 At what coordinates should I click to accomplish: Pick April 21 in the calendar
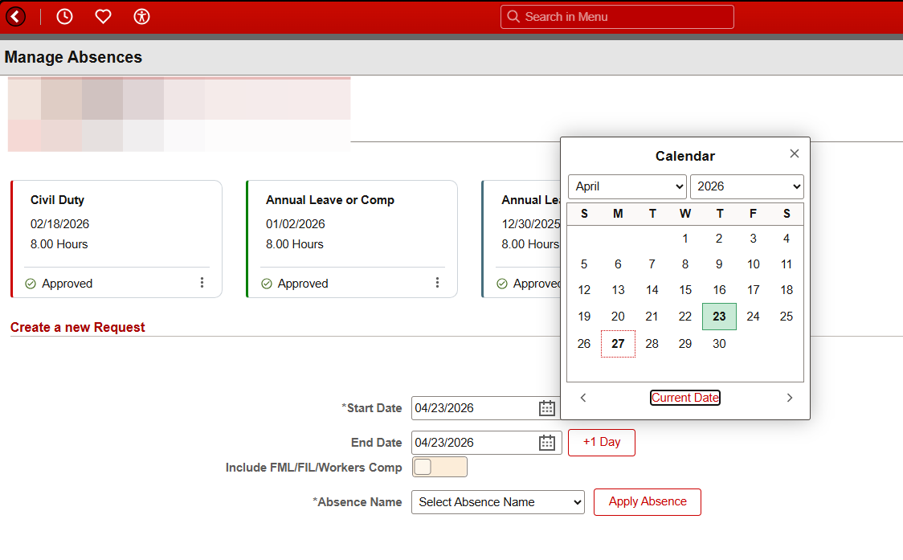[652, 317]
